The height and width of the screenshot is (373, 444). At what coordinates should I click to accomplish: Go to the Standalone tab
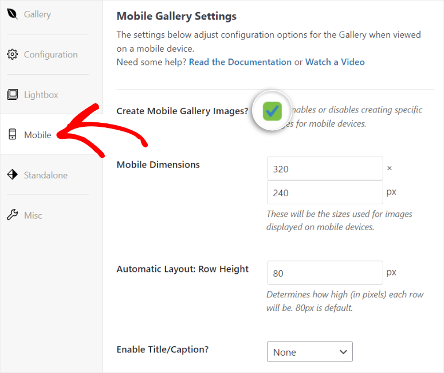46,175
